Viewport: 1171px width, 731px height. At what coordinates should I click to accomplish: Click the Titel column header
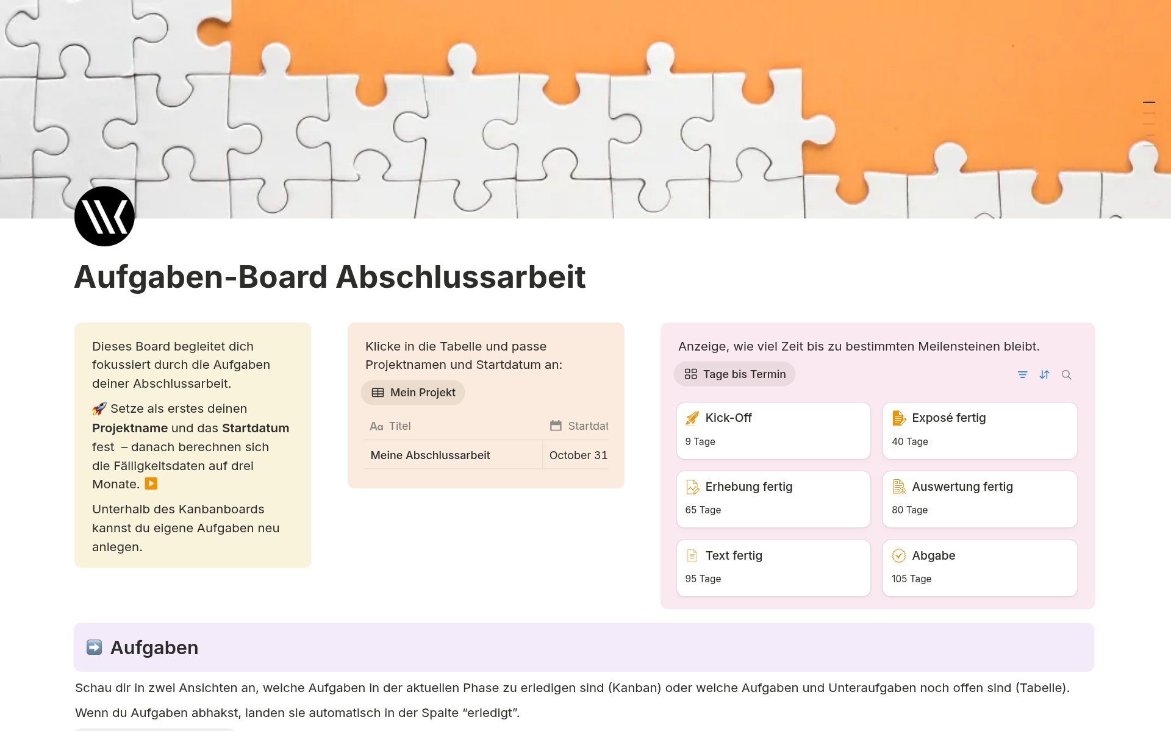click(x=399, y=426)
